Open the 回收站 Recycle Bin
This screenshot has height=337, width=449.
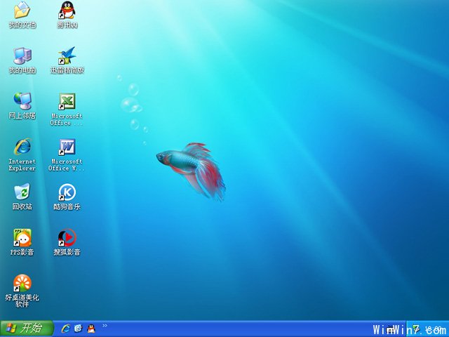pos(22,192)
